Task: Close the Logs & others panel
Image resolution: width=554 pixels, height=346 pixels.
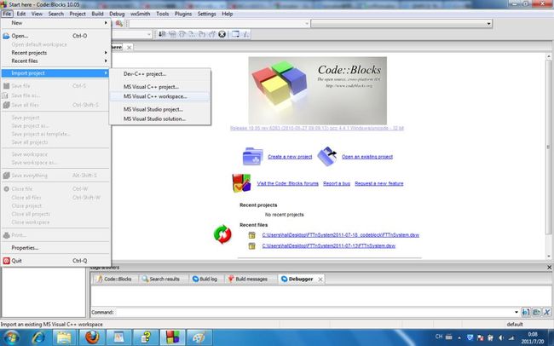Action: tap(550, 268)
